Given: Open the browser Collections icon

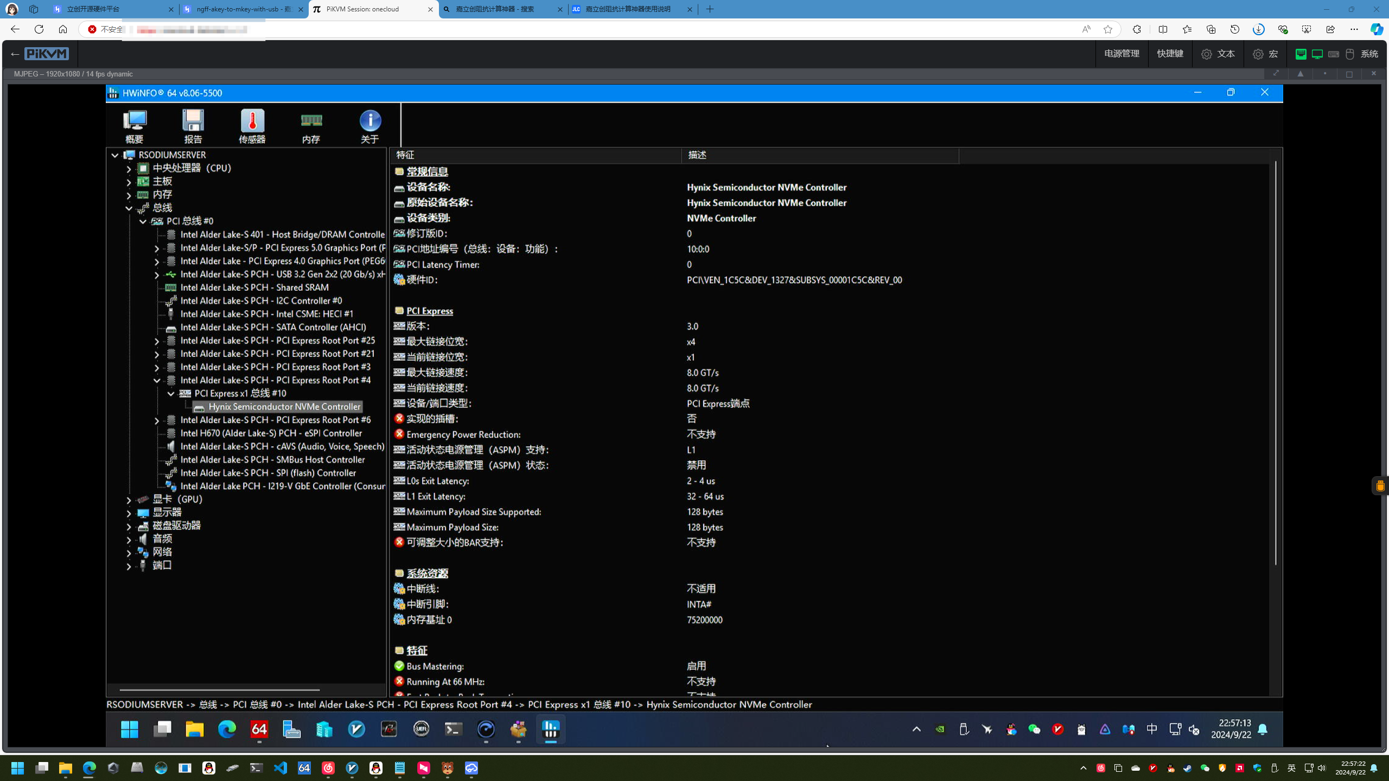Looking at the screenshot, I should click(1211, 29).
